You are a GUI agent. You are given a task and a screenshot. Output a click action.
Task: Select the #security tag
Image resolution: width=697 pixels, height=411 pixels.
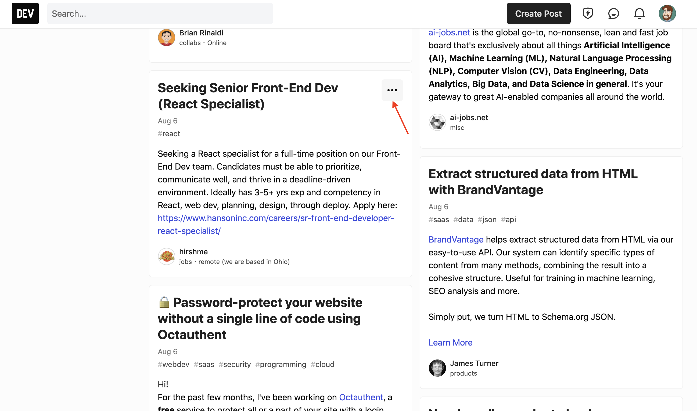pyautogui.click(x=234, y=364)
